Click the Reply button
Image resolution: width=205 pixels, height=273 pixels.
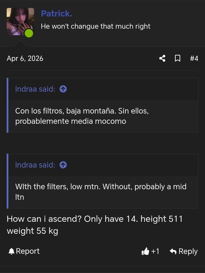pos(184,251)
